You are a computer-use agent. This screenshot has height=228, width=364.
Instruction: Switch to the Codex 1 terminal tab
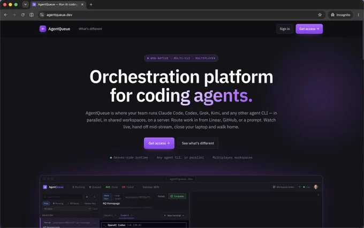click(126, 216)
